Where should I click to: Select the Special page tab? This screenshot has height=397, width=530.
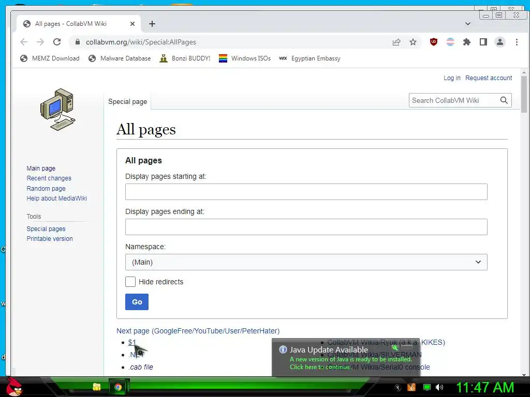[x=127, y=102]
